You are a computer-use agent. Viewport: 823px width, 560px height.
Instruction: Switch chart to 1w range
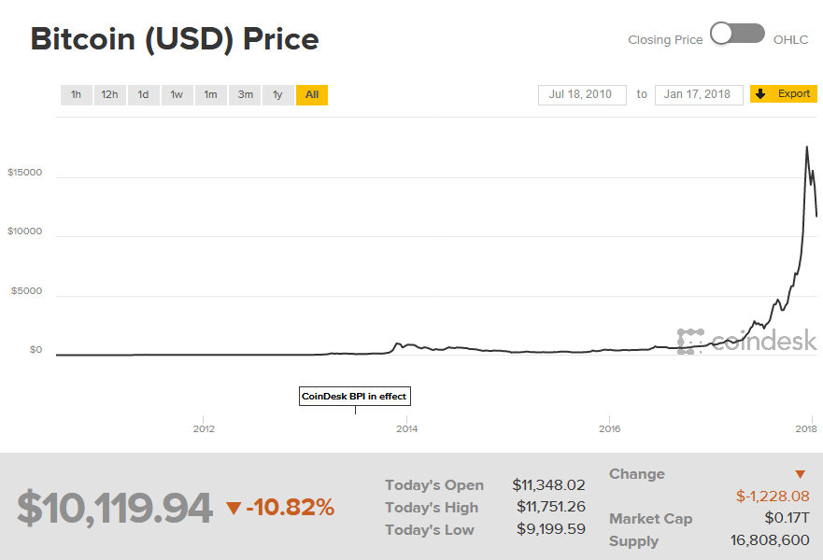coord(177,94)
